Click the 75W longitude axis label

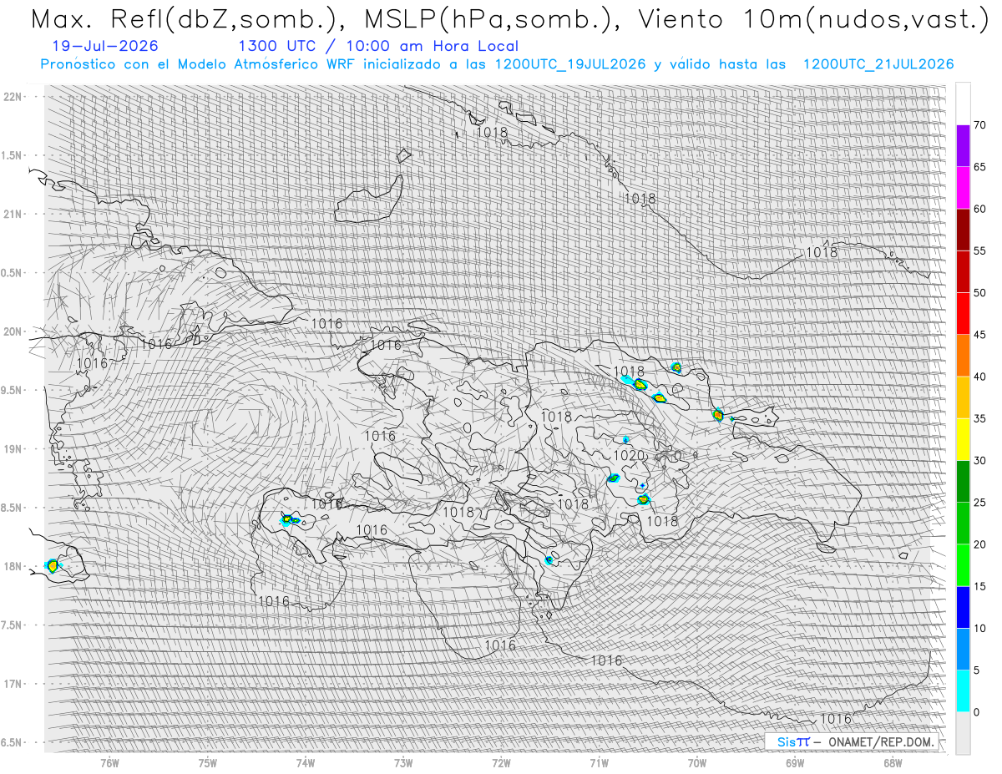208,763
